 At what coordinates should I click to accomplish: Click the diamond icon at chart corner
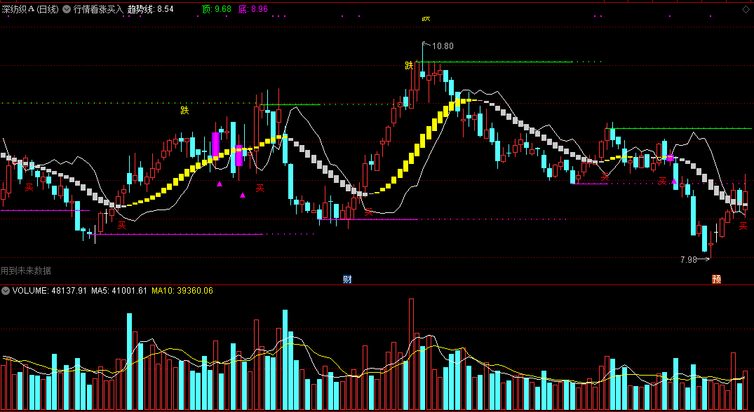pos(746,9)
